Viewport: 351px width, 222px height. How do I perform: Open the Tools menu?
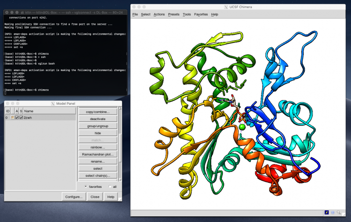click(187, 14)
